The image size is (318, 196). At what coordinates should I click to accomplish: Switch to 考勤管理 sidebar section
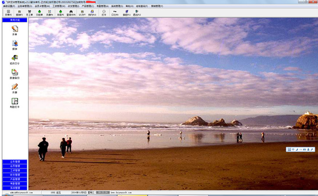[15, 184]
